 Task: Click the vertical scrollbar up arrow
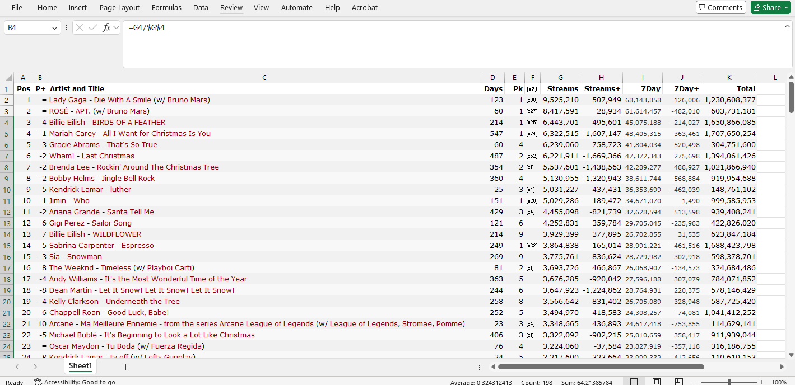791,77
